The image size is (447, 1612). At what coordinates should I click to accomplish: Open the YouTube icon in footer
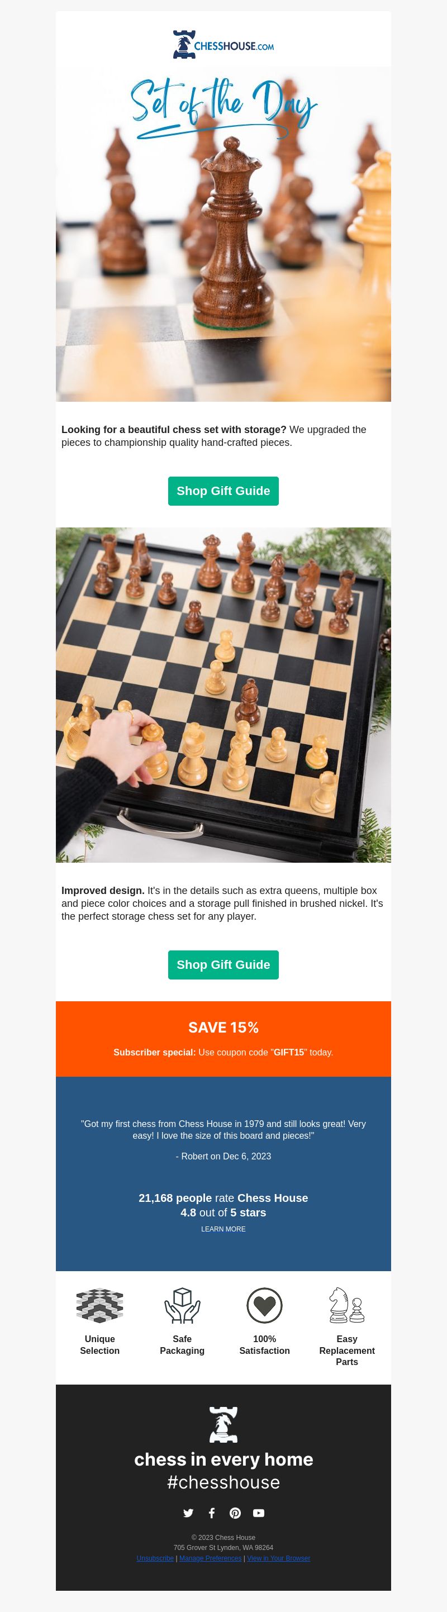point(259,1513)
